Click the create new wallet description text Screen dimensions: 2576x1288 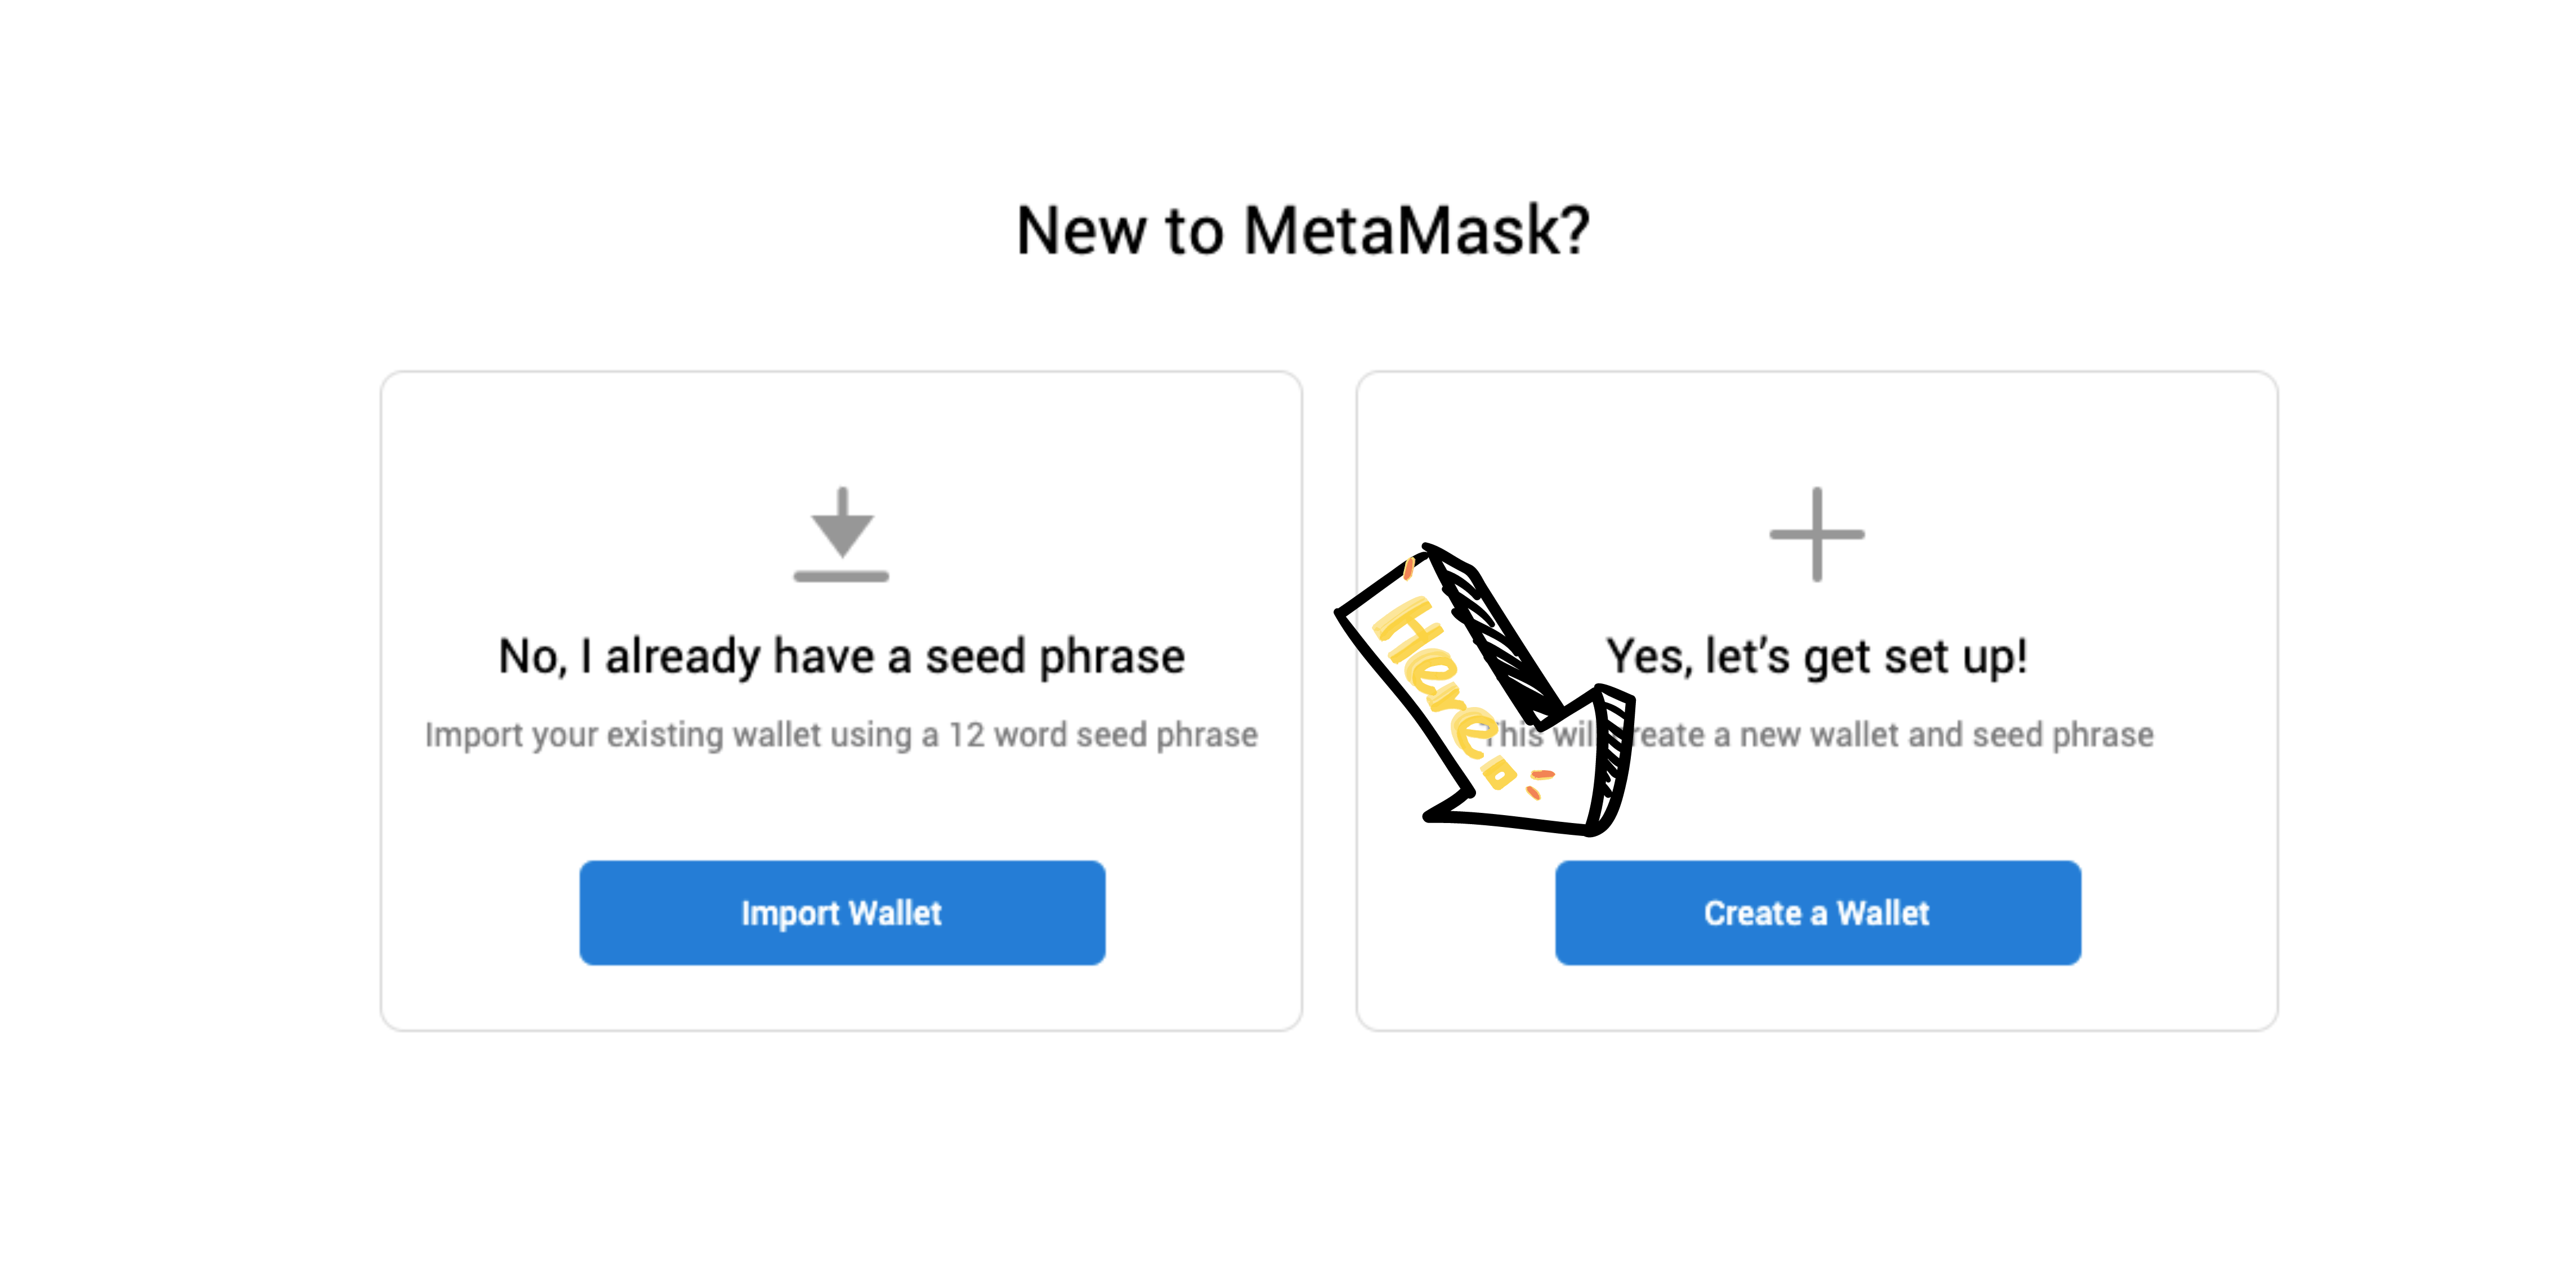click(1817, 735)
